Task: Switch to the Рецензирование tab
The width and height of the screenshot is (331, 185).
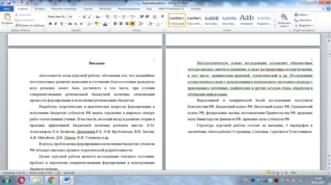Action: 129,9
